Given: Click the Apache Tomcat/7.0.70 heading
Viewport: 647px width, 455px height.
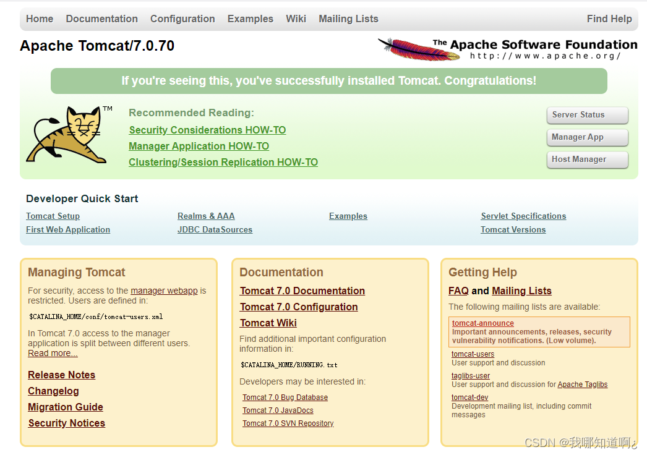Looking at the screenshot, I should click(97, 46).
